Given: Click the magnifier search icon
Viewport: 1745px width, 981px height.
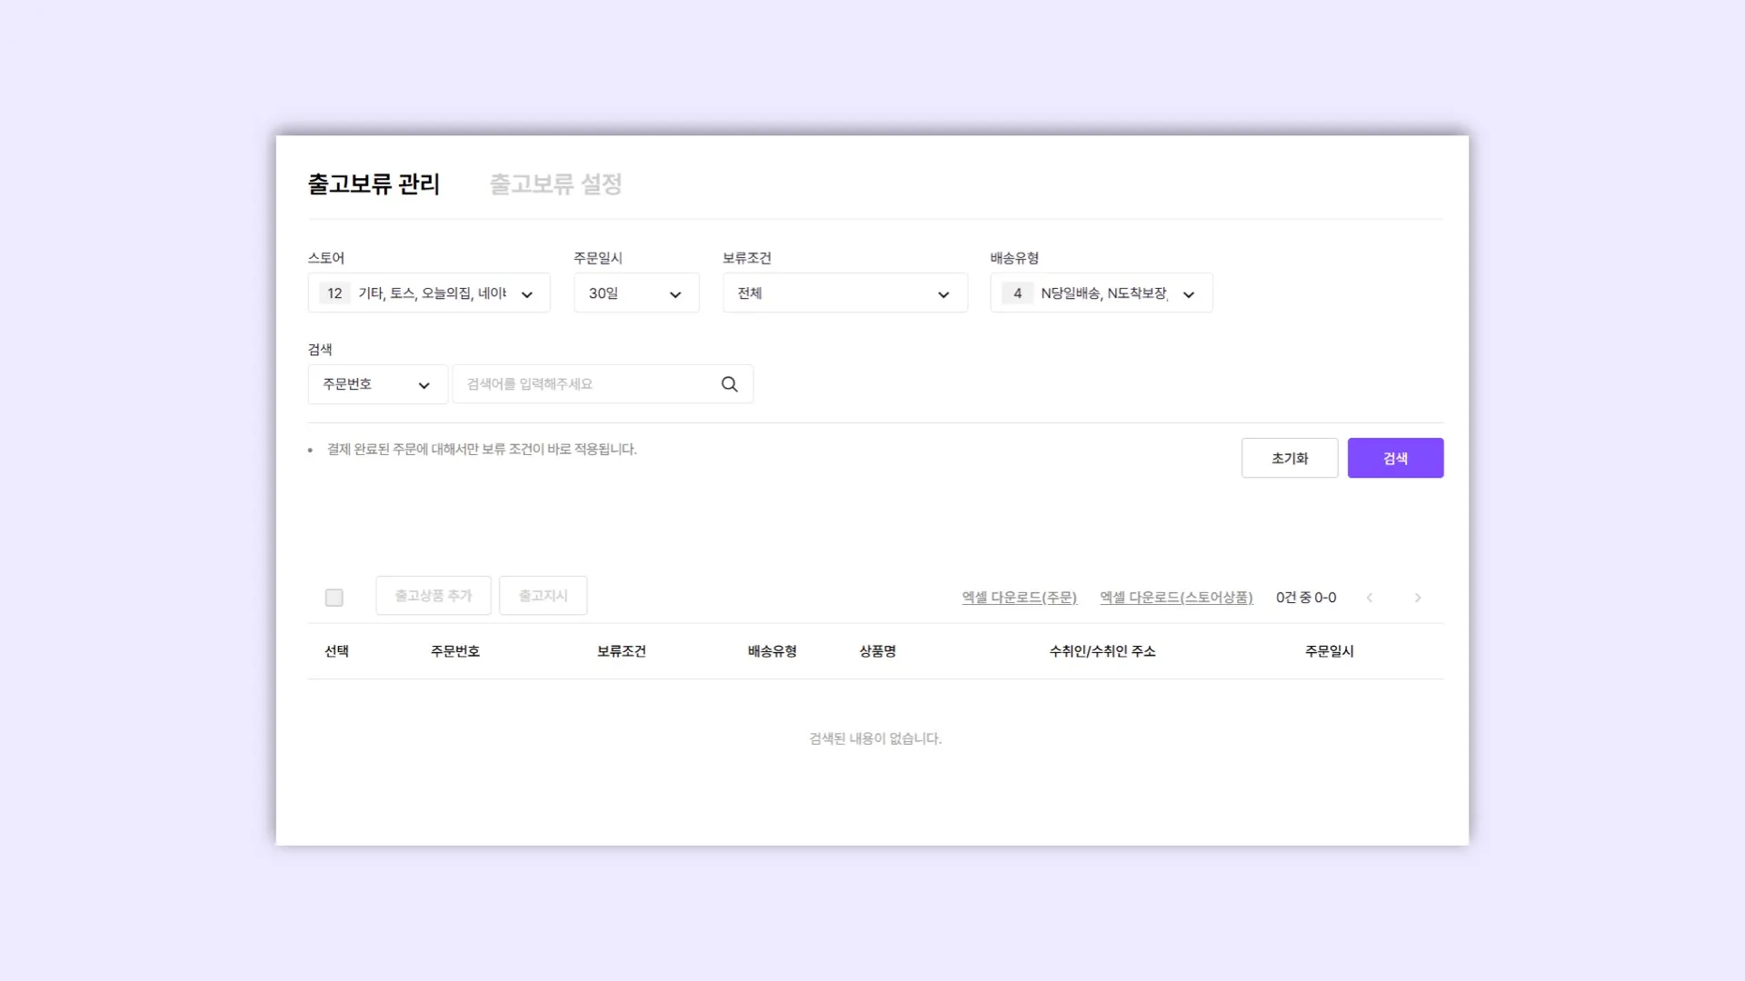Looking at the screenshot, I should [729, 384].
